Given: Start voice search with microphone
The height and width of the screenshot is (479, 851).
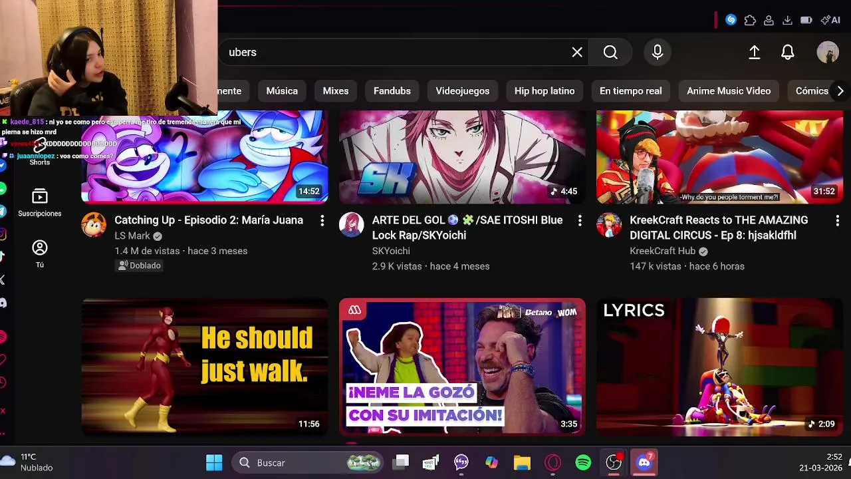Looking at the screenshot, I should click(x=658, y=53).
